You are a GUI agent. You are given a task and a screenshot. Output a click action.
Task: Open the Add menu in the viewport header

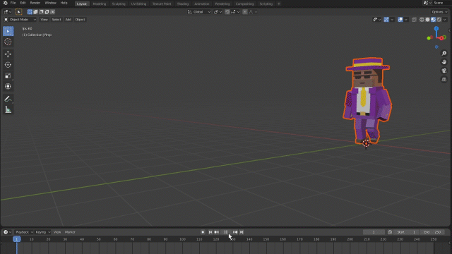click(68, 20)
